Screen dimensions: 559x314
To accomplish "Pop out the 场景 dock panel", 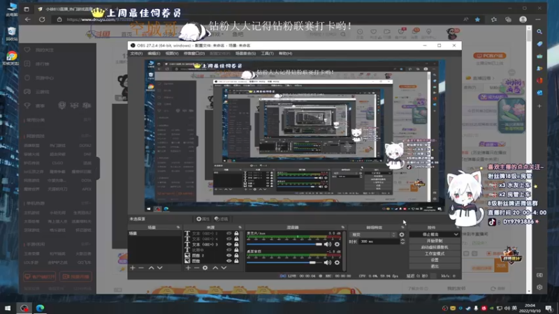I will (x=178, y=227).
